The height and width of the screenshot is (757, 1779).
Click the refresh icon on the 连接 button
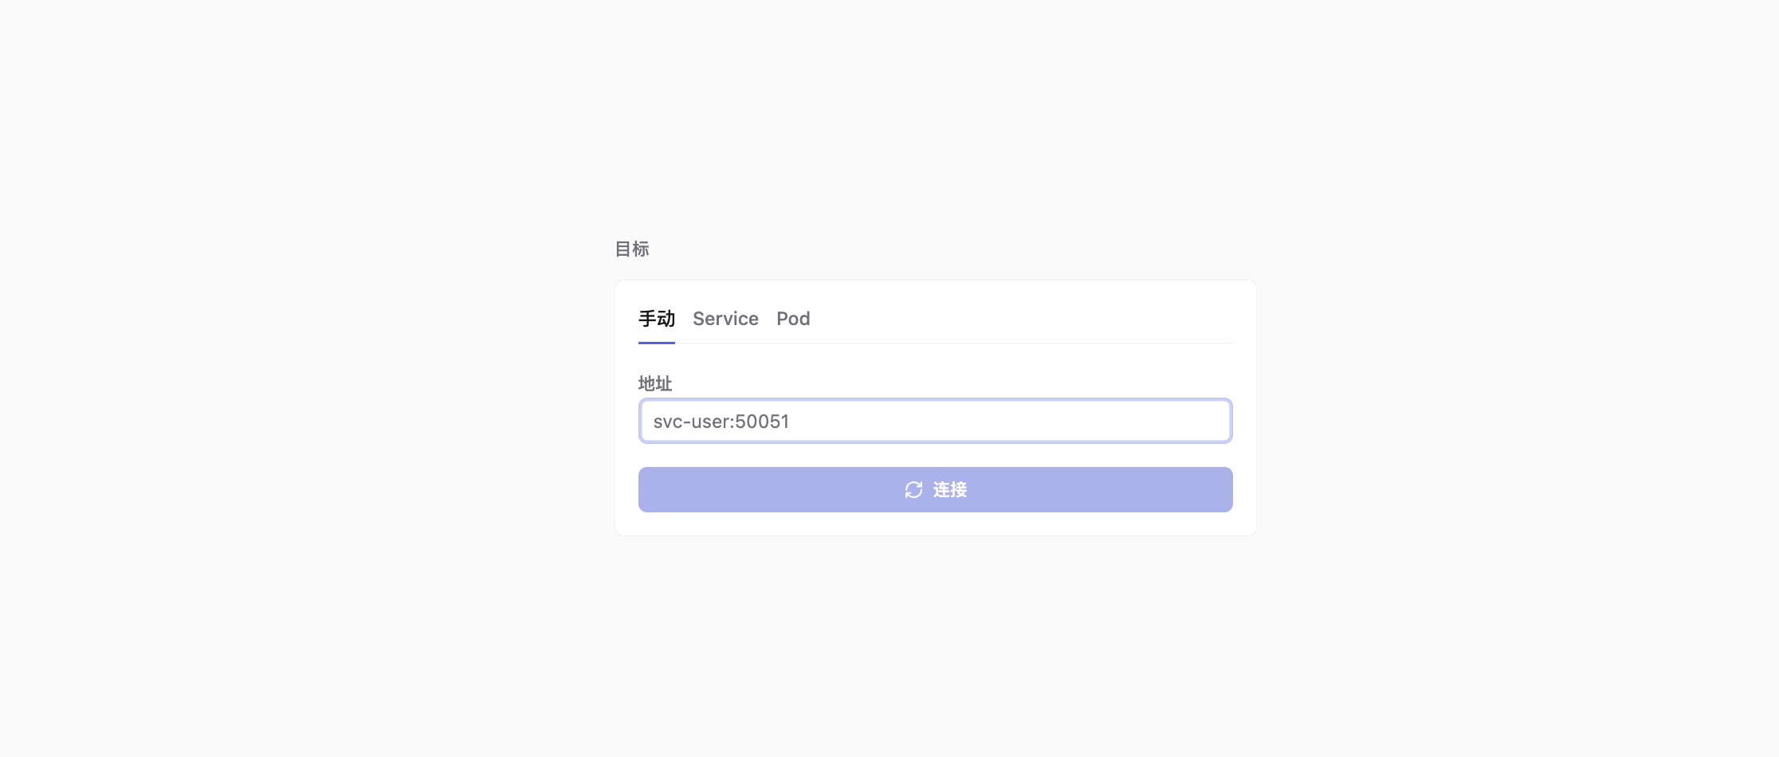(913, 490)
